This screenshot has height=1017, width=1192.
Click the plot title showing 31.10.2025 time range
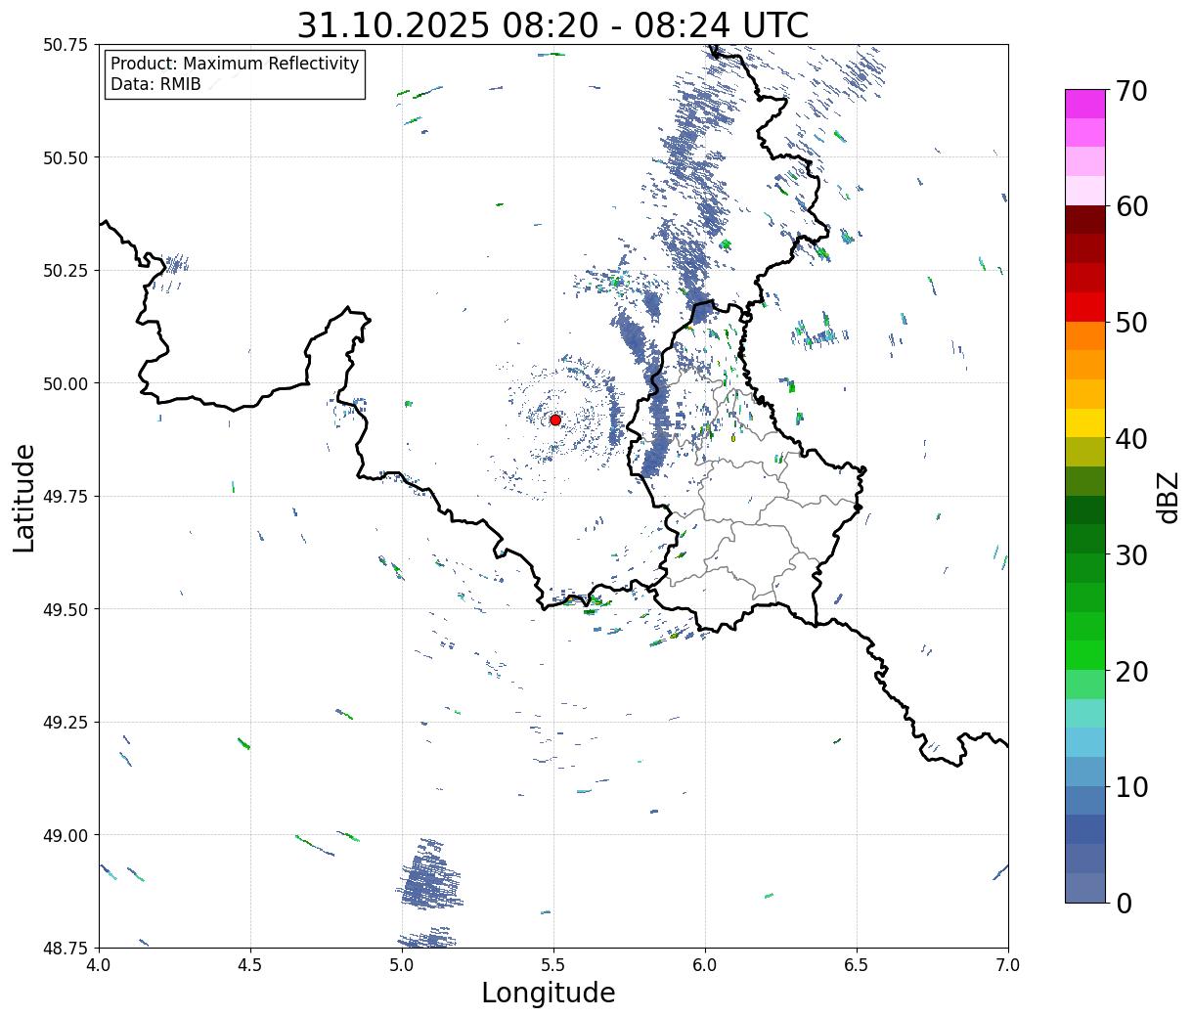pyautogui.click(x=552, y=24)
